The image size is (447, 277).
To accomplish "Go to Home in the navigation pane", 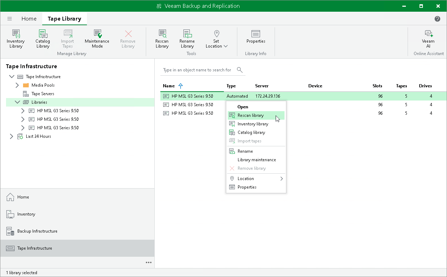I will tap(77, 197).
